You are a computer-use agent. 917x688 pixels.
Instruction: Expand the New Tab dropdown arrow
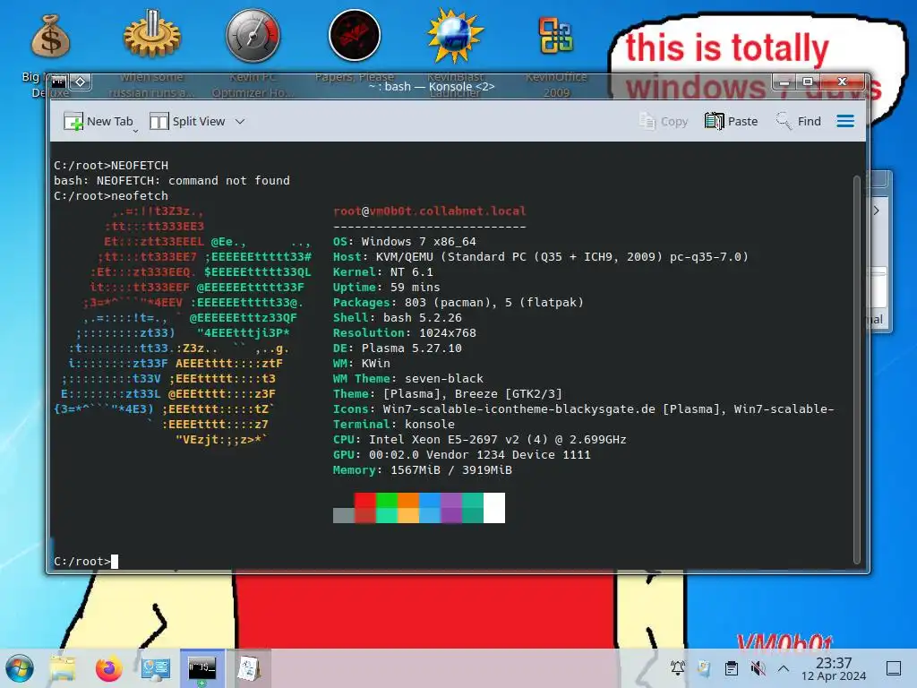(136, 131)
